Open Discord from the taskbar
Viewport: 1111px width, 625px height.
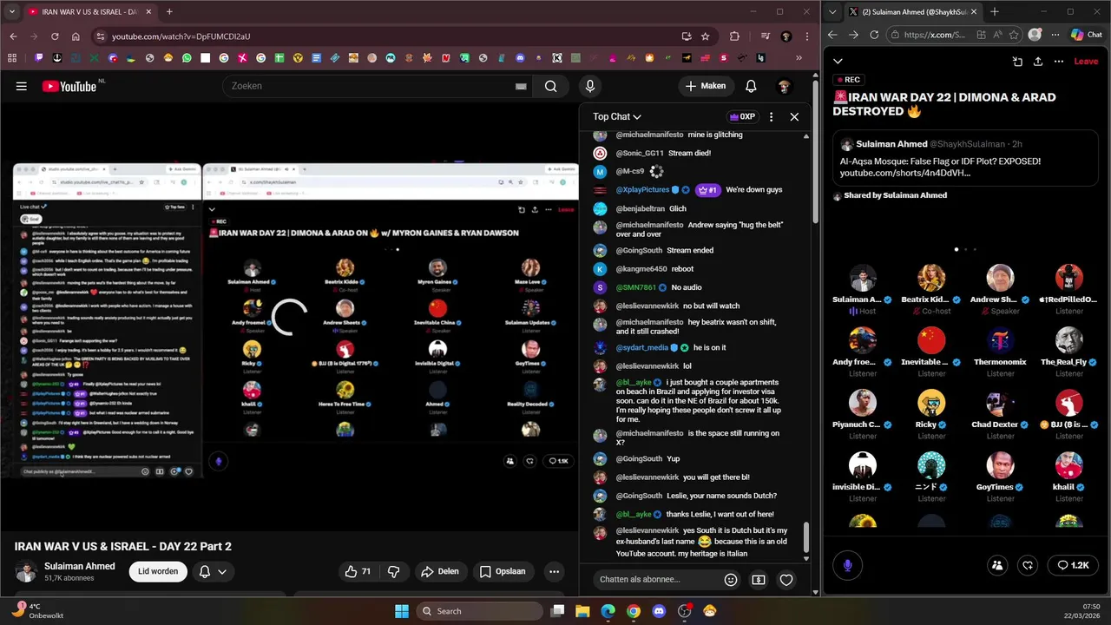tap(659, 611)
